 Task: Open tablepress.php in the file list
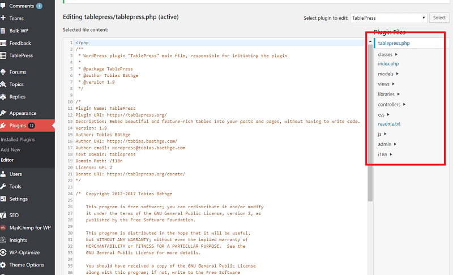[x=394, y=43]
